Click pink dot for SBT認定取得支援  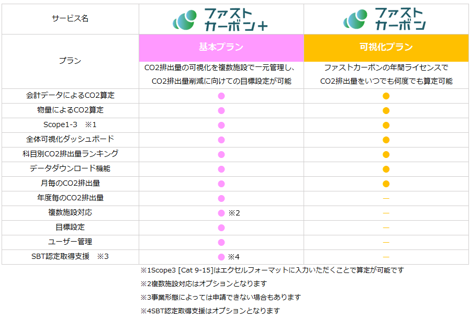coord(221,257)
